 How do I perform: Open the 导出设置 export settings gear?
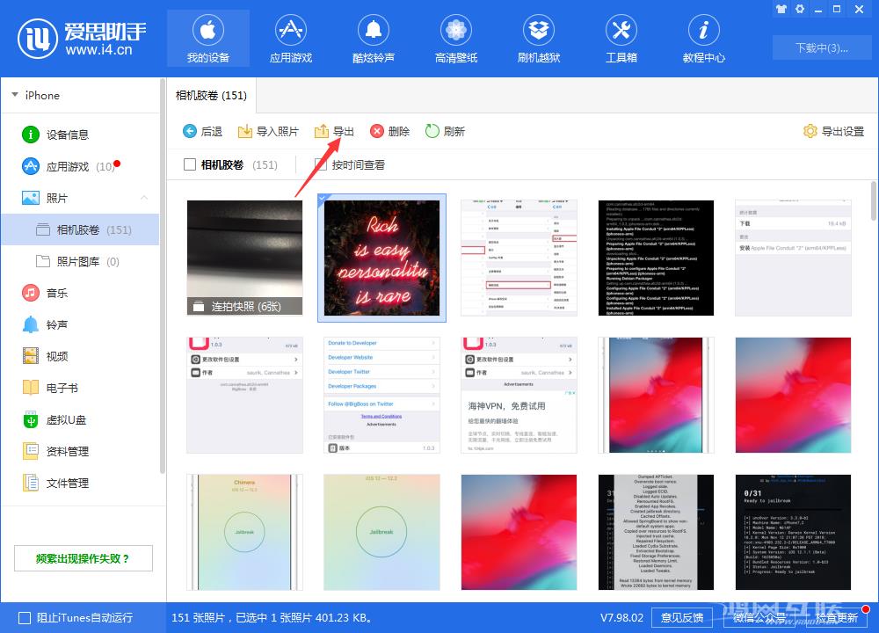832,130
